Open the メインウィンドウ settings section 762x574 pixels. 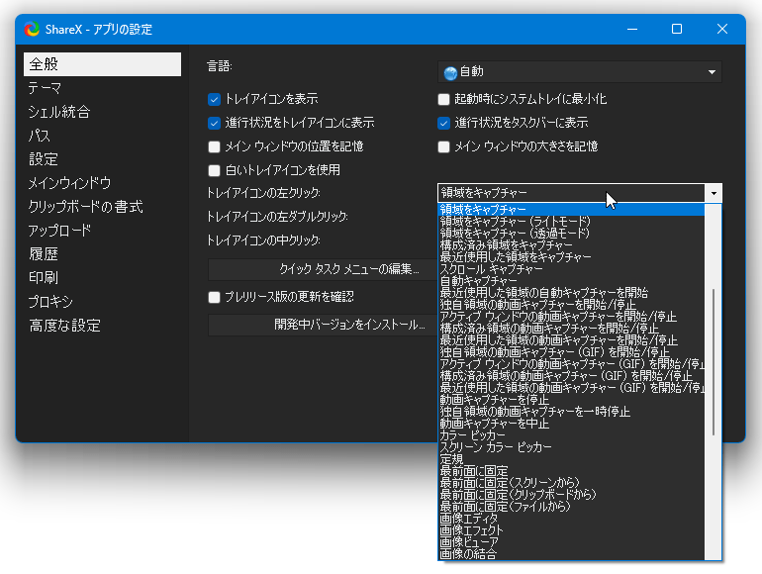tap(69, 183)
